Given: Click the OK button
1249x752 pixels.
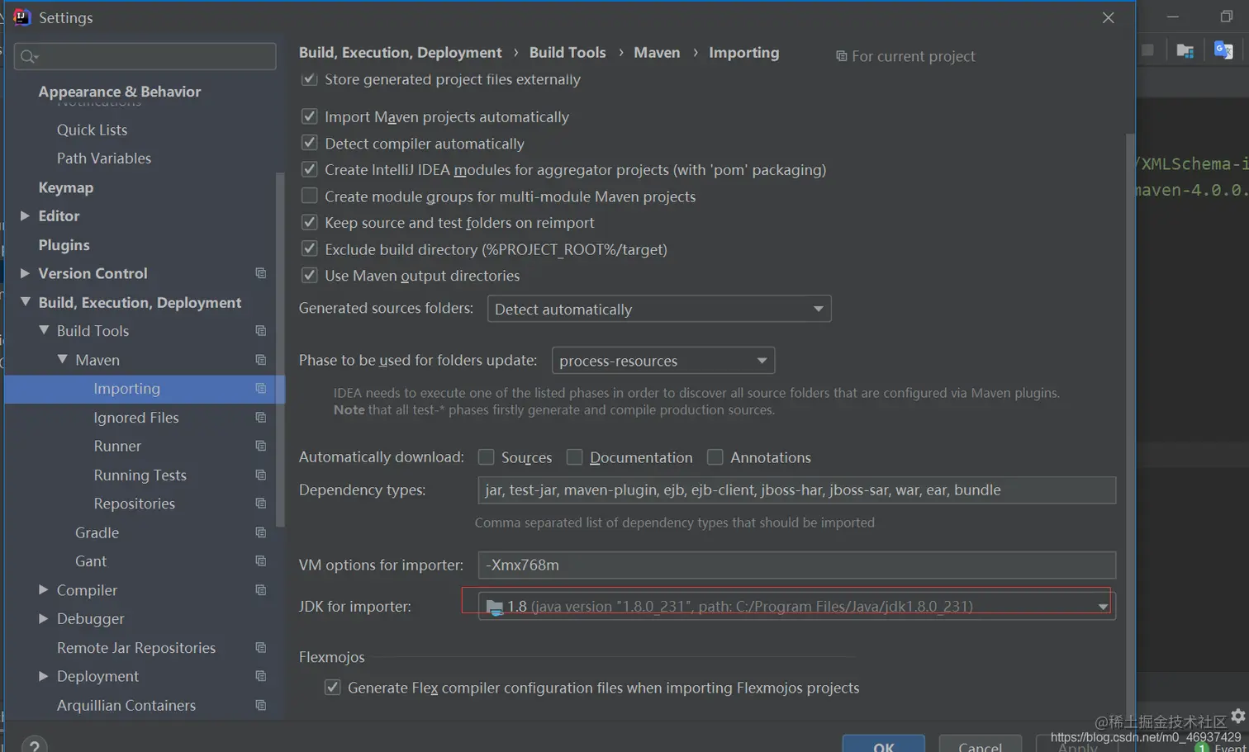Looking at the screenshot, I should point(883,744).
